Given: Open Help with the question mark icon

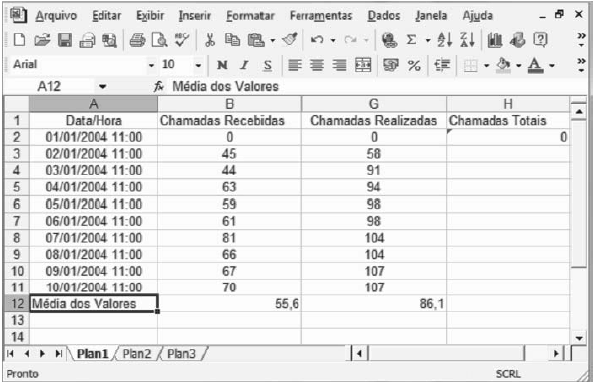Looking at the screenshot, I should (540, 40).
